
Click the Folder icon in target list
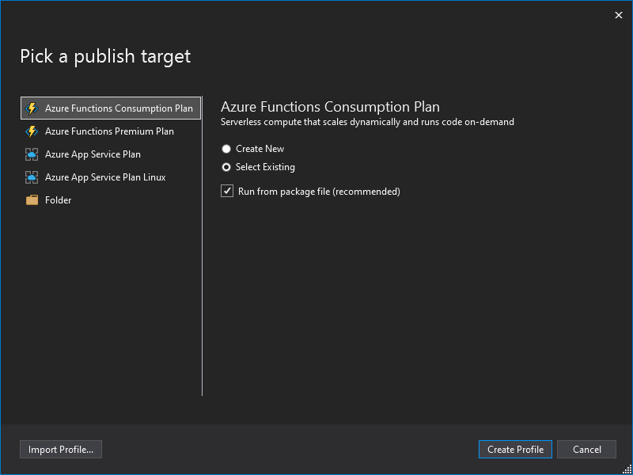[x=32, y=200]
